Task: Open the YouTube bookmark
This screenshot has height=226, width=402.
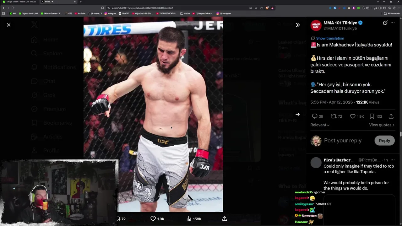Action: pos(80,13)
